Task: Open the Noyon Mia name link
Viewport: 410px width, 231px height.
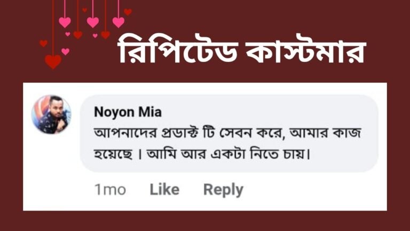Action: pyautogui.click(x=128, y=112)
